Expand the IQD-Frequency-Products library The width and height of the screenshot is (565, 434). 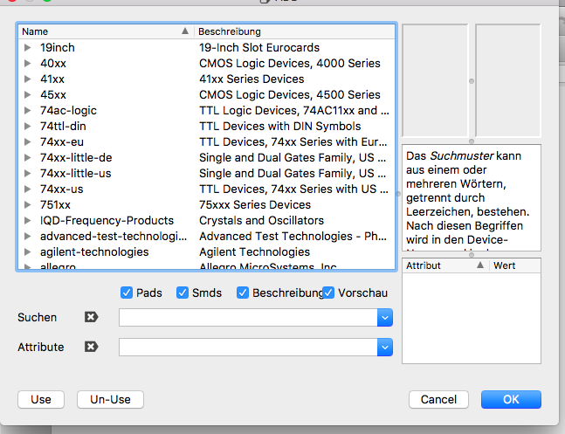click(27, 221)
